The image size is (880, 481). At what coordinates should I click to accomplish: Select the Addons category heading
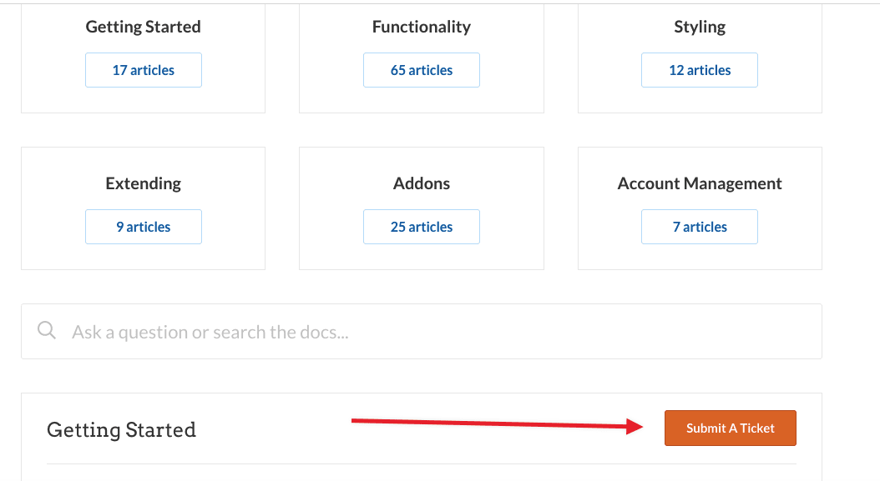click(x=422, y=183)
